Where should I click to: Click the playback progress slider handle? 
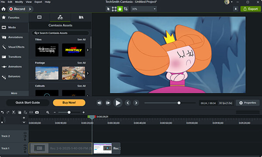[179, 103]
